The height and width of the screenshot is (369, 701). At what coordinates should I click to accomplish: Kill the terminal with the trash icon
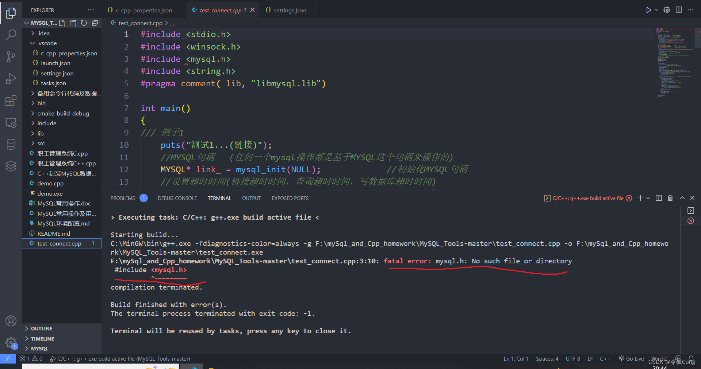click(670, 198)
